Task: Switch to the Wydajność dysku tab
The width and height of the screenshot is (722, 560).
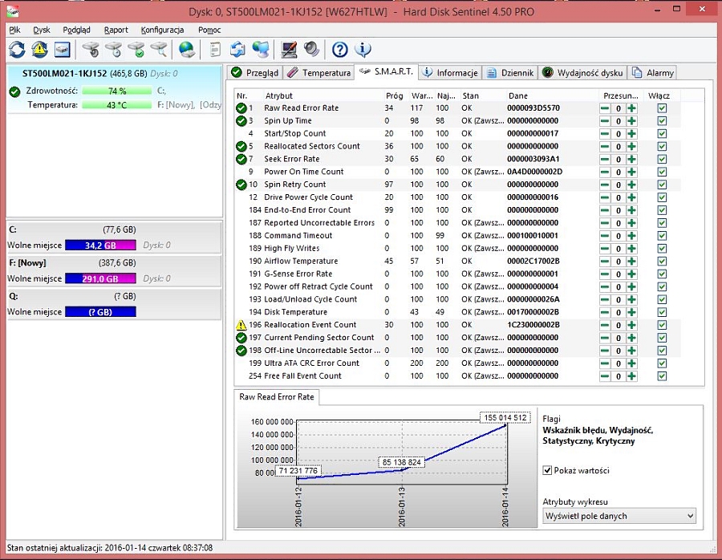Action: coord(583,73)
